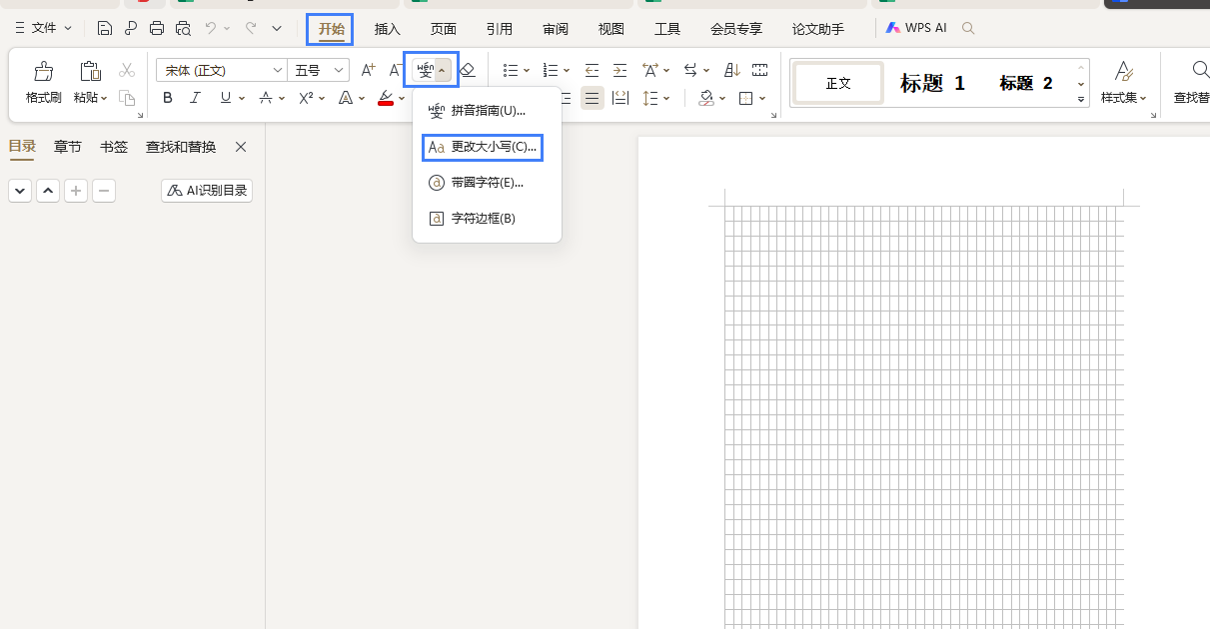Apply the 标题 2 heading style
Image resolution: width=1210 pixels, height=629 pixels.
(1025, 83)
